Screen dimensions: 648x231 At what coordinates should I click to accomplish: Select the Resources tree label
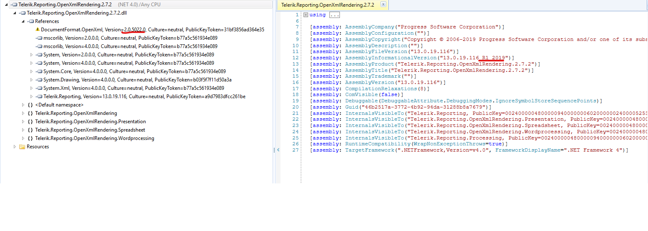[38, 147]
